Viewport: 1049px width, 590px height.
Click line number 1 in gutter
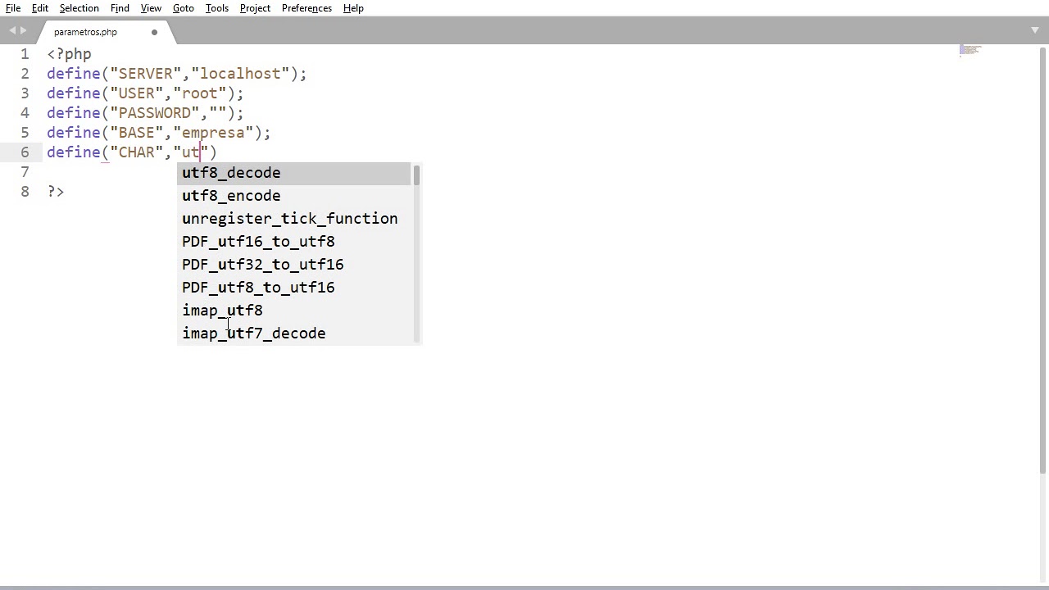25,54
